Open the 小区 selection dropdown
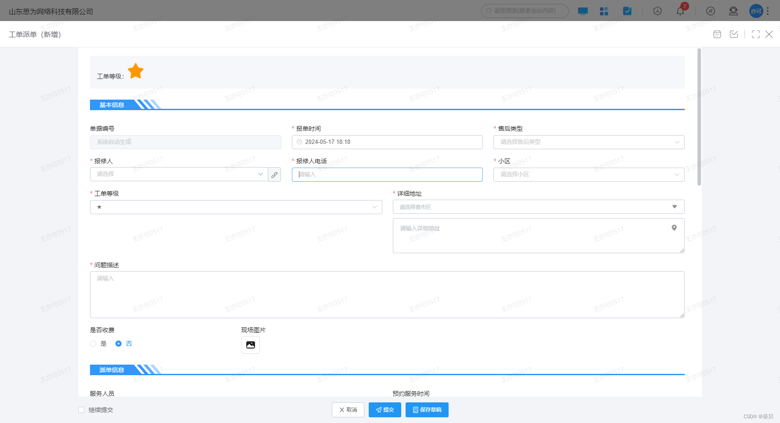 pyautogui.click(x=589, y=175)
